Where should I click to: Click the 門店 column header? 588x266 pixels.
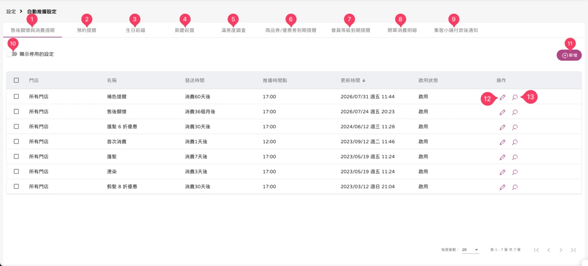34,80
